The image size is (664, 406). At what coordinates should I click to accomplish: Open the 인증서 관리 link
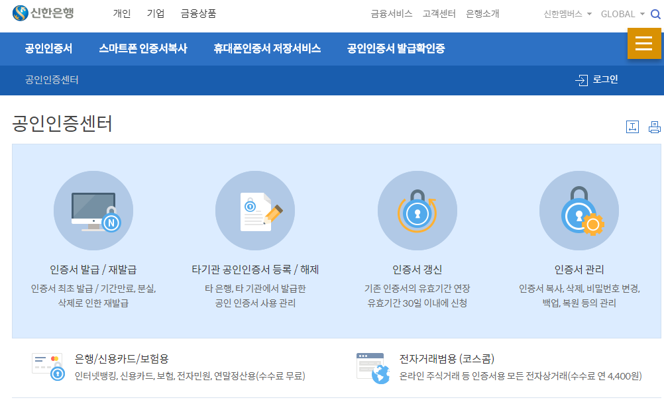point(579,270)
